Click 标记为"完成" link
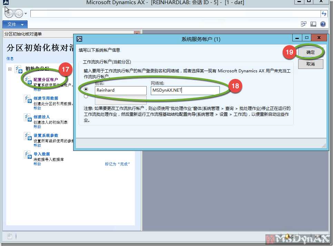333x246 pixels. [117, 164]
